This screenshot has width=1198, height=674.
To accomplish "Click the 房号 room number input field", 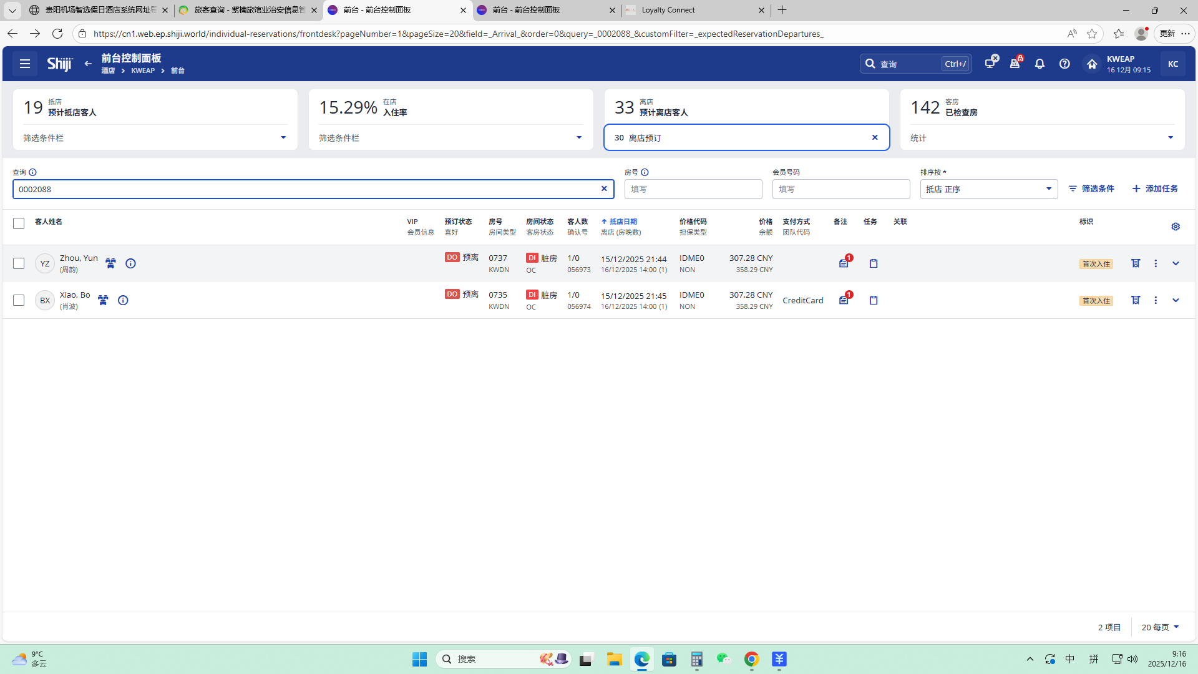I will [693, 189].
